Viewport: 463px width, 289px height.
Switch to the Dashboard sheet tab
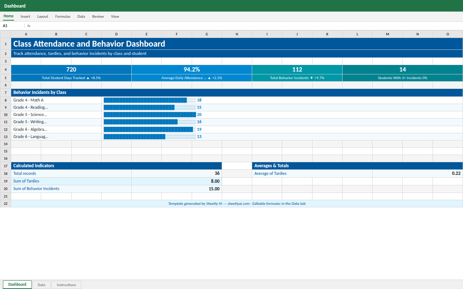pyautogui.click(x=17, y=285)
